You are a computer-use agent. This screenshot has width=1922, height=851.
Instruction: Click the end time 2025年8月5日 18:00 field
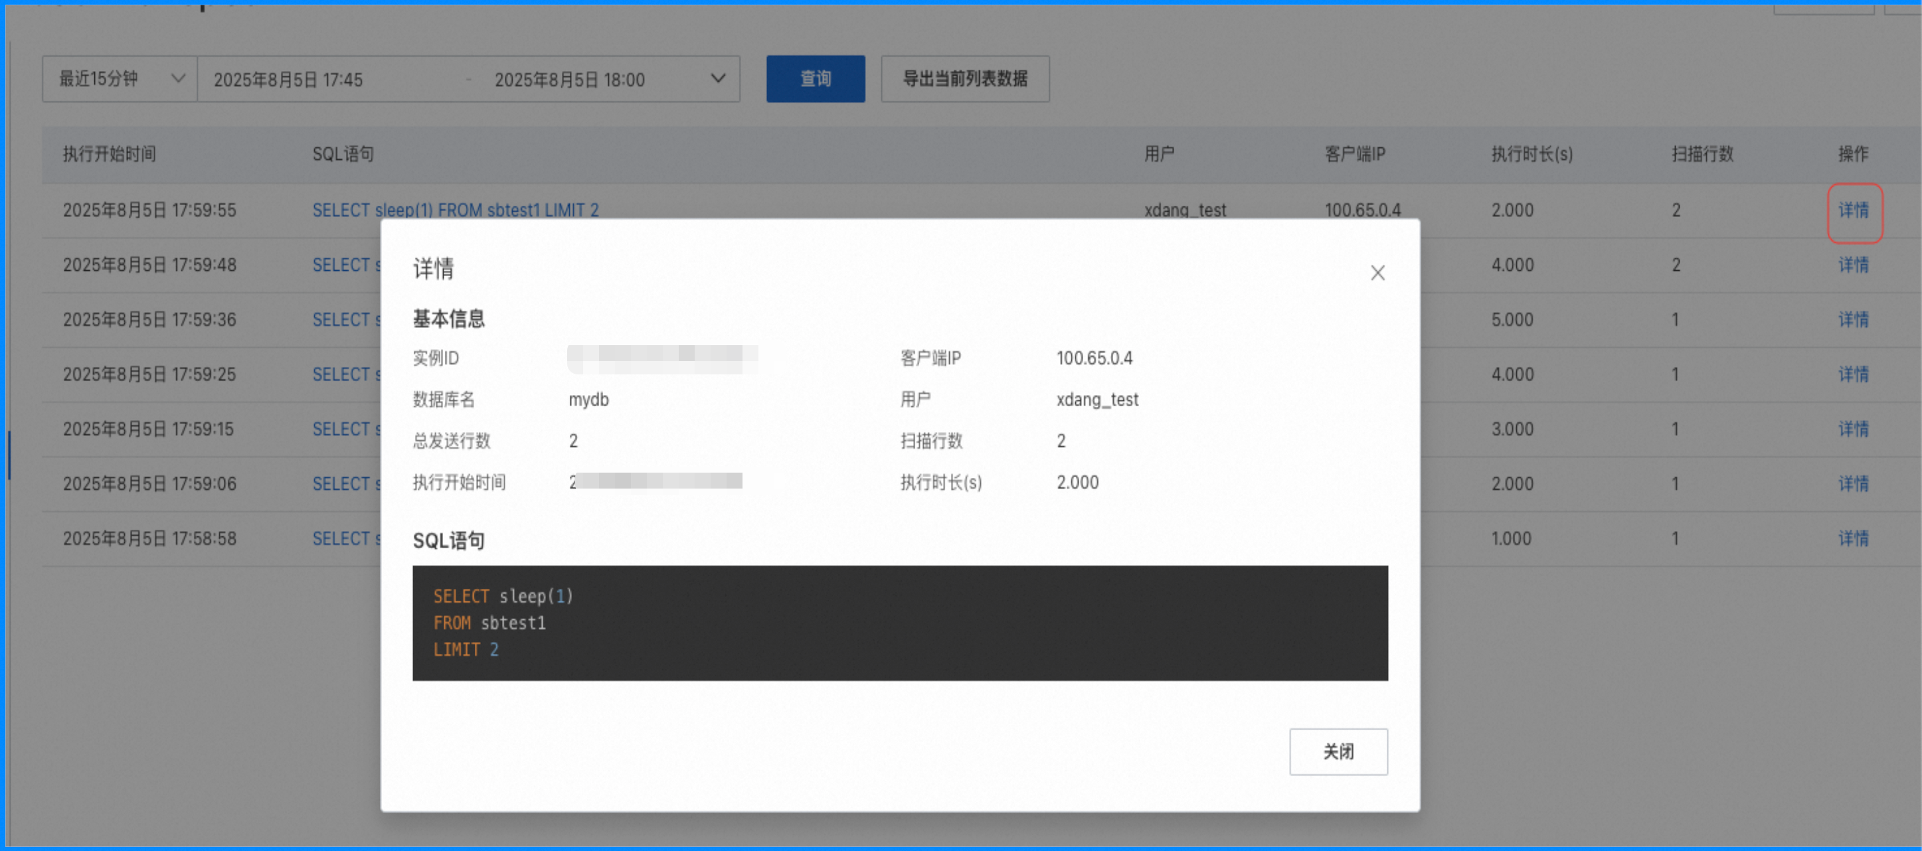tap(569, 80)
